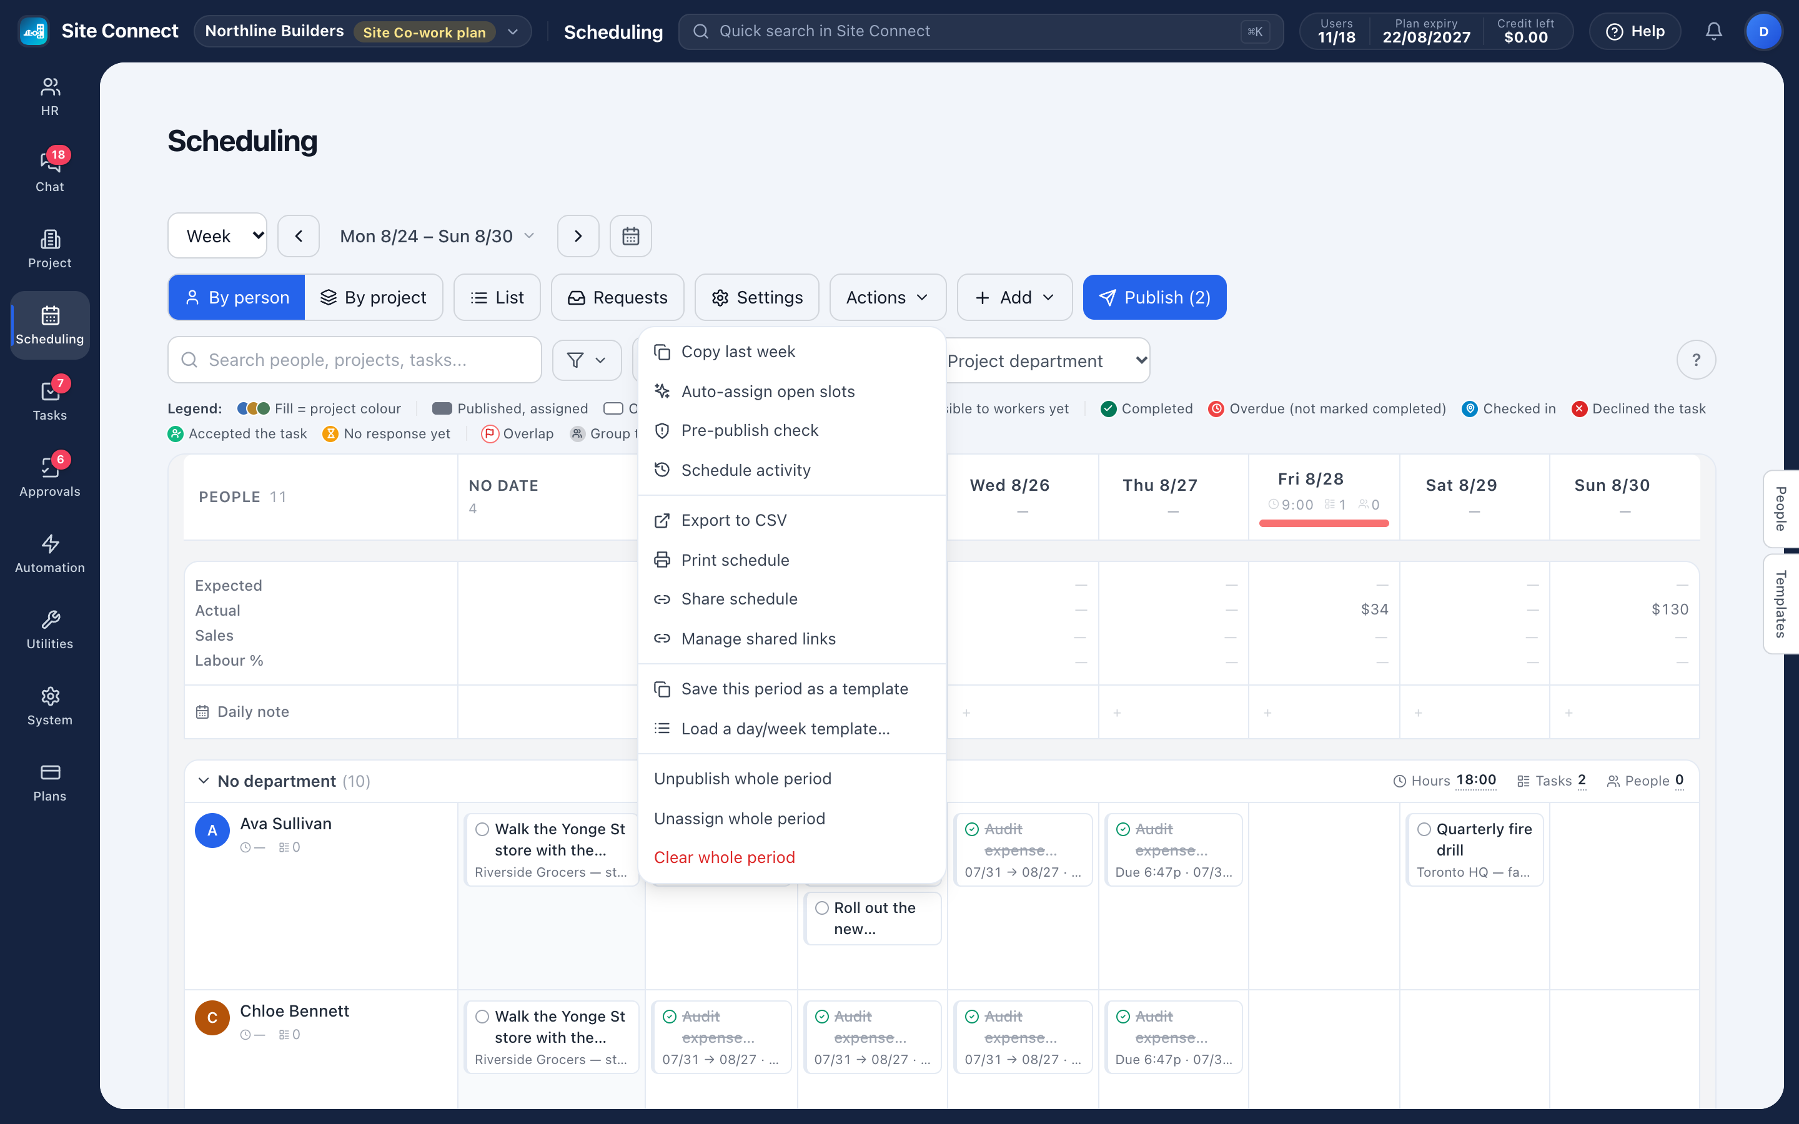1799x1124 pixels.
Task: Open the Northline Builders workspace switcher
Action: tap(362, 31)
